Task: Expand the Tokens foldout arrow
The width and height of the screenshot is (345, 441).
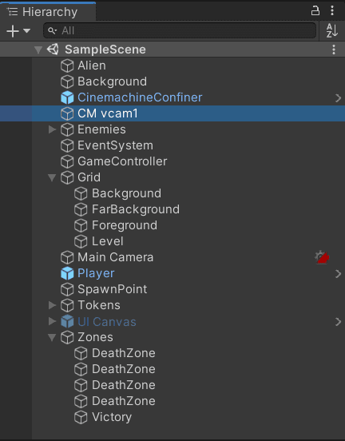Action: [52, 305]
